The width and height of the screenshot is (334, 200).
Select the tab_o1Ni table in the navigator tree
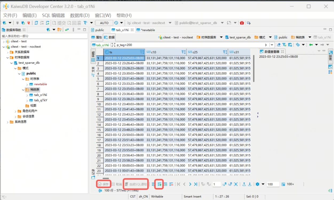tap(41, 95)
